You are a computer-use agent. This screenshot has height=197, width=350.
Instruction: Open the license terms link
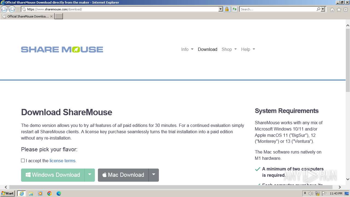(63, 161)
